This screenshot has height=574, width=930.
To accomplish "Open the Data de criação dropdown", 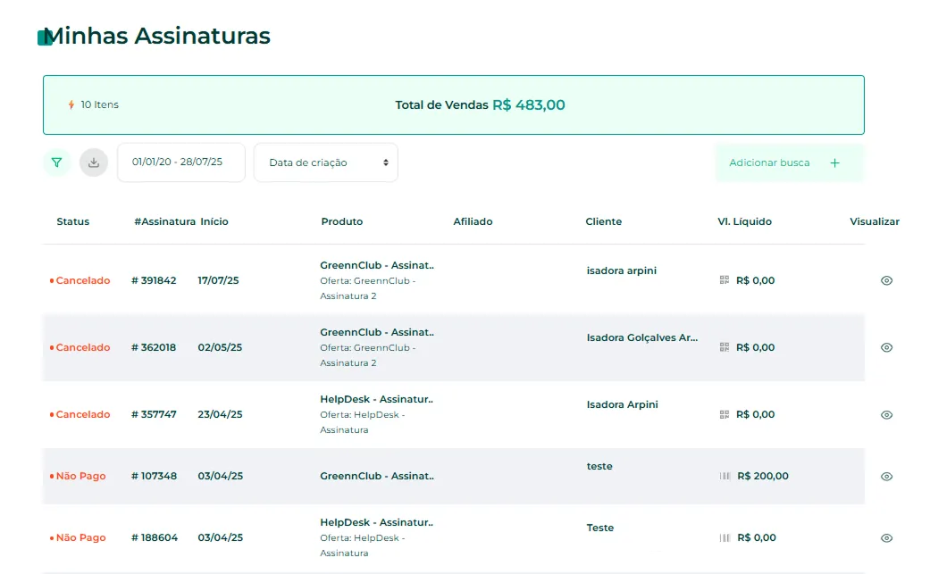I will [325, 162].
